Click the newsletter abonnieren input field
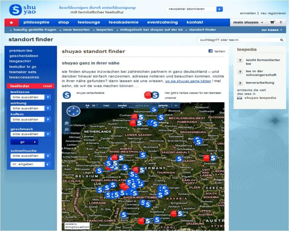 click(x=191, y=9)
